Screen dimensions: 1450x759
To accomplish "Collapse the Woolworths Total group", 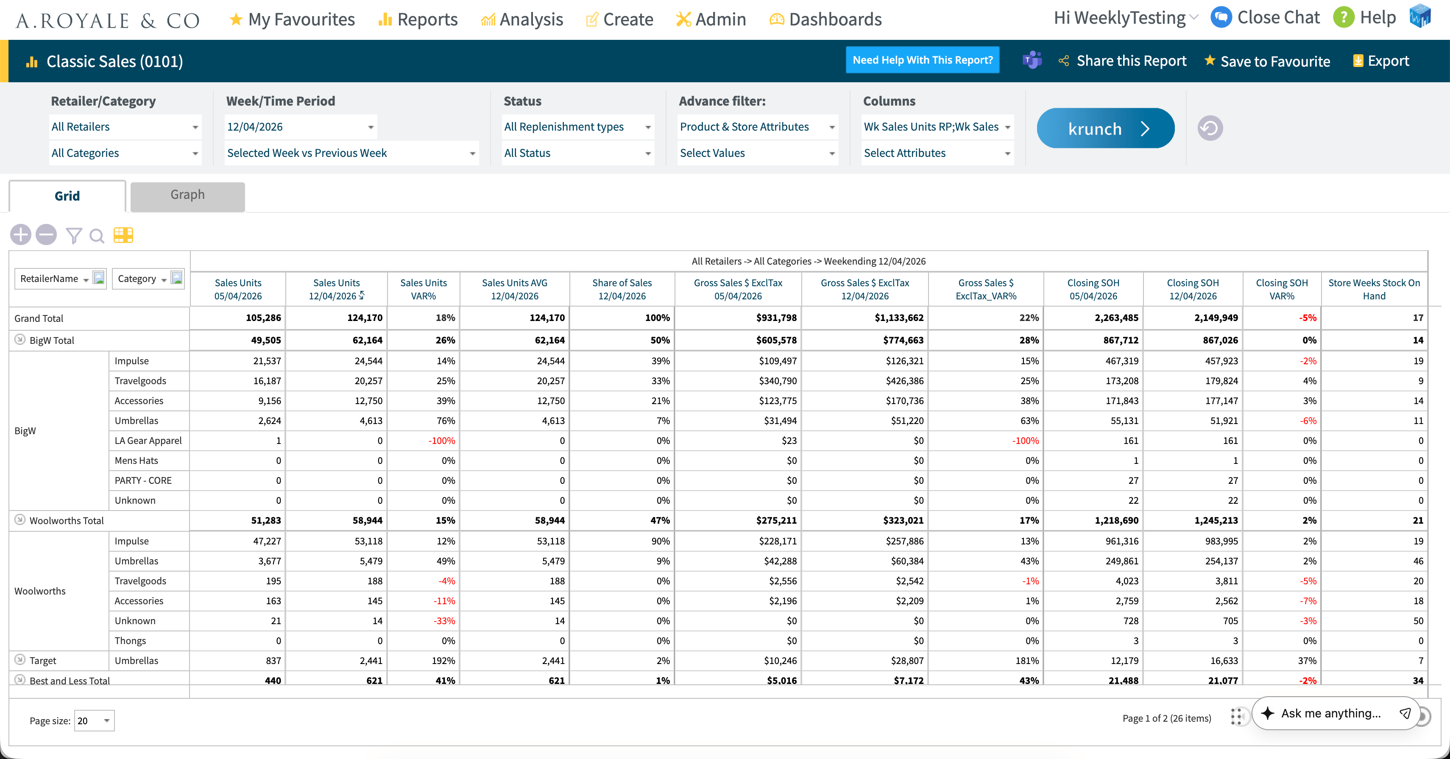I will tap(20, 520).
